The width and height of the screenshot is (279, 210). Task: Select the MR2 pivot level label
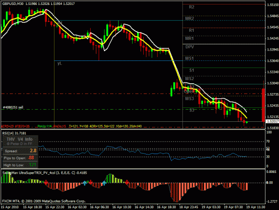point(189,18)
